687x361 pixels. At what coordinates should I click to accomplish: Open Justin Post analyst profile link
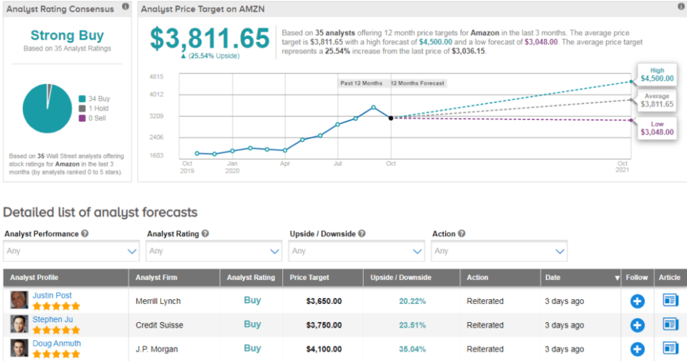(x=52, y=295)
